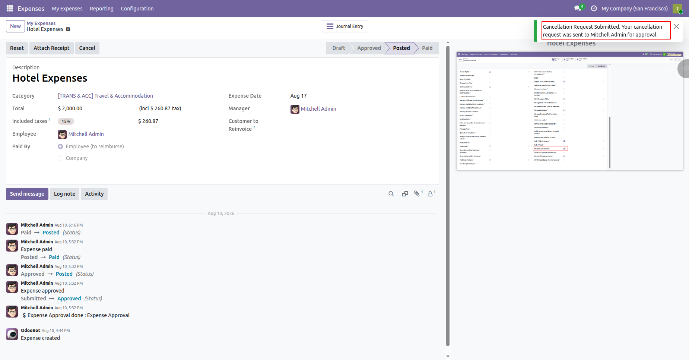Open the user avatar menu
The image size is (689, 360).
(x=677, y=8)
